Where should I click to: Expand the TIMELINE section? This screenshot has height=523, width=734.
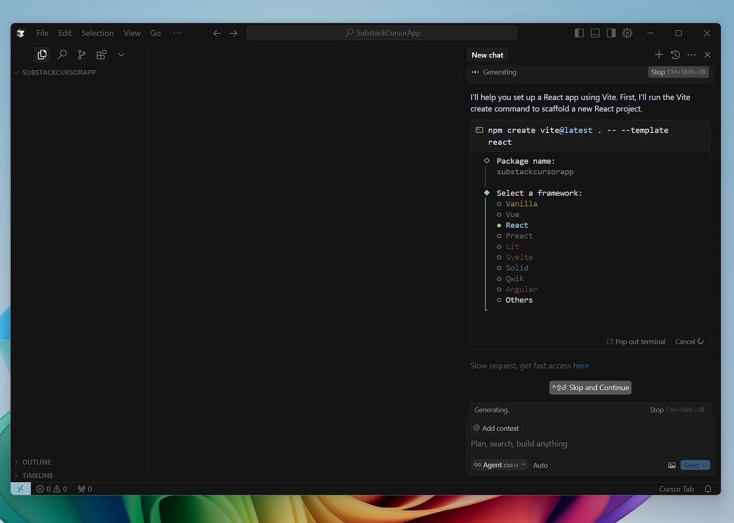coord(37,476)
